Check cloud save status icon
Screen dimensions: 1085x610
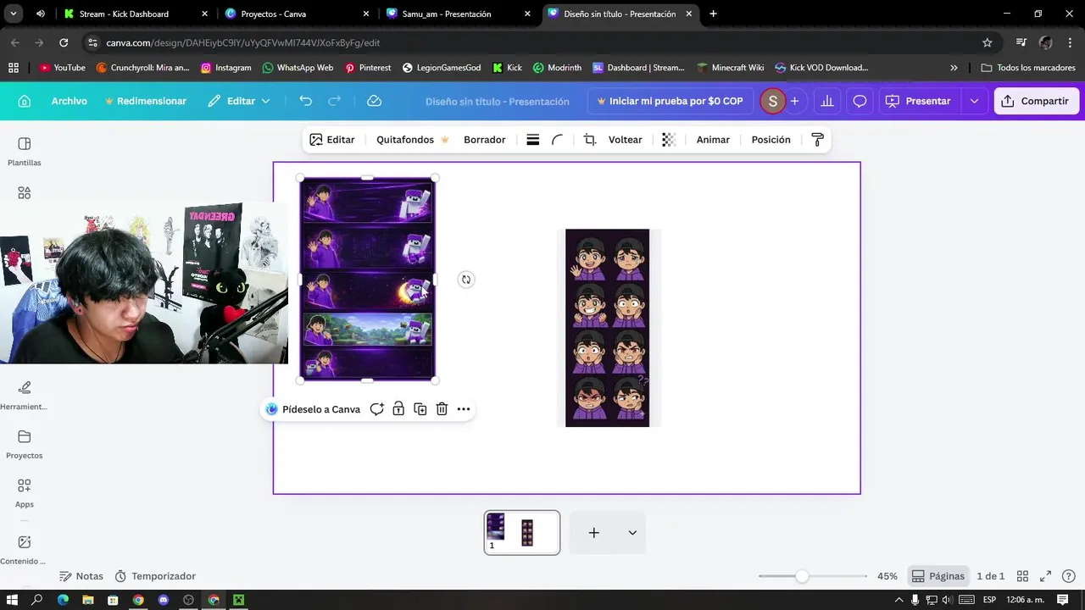point(374,101)
